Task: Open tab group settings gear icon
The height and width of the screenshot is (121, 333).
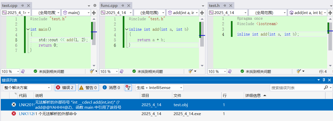Action: (95, 5)
